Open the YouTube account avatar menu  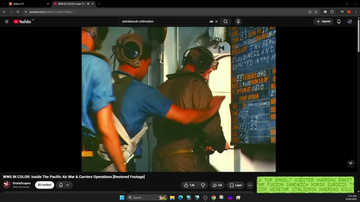pyautogui.click(x=350, y=22)
